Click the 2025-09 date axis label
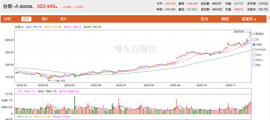The image size is (270, 120). (x=174, y=85)
